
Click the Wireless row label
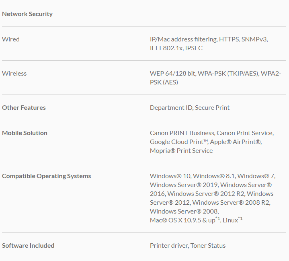(x=14, y=74)
